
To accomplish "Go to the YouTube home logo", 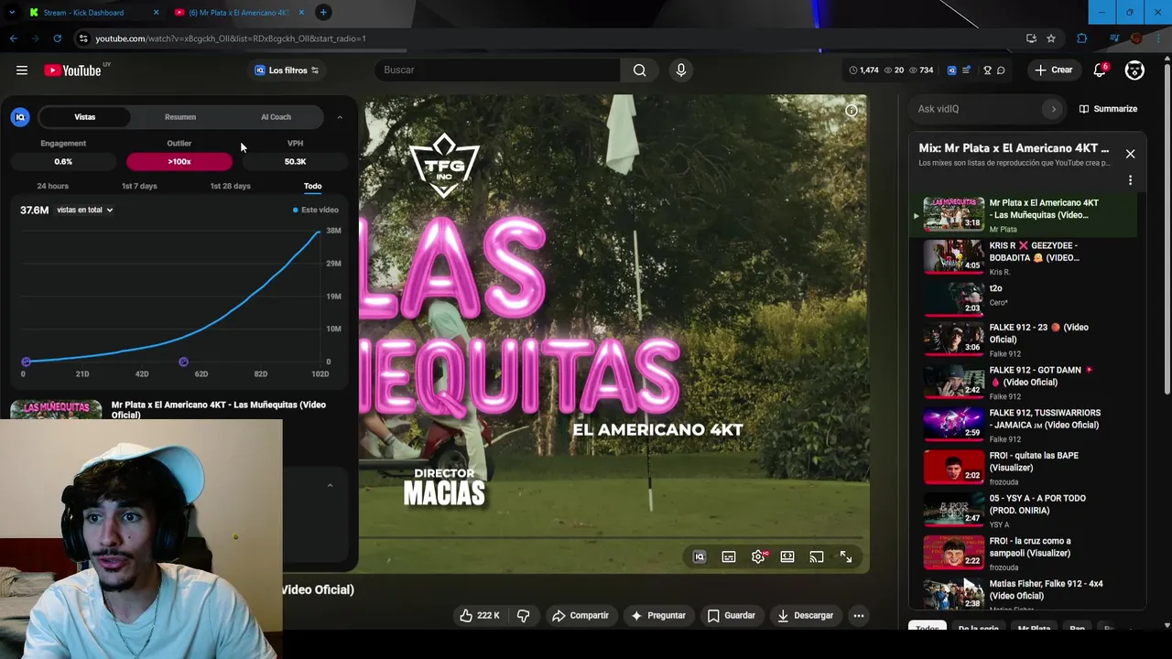I will click(72, 70).
